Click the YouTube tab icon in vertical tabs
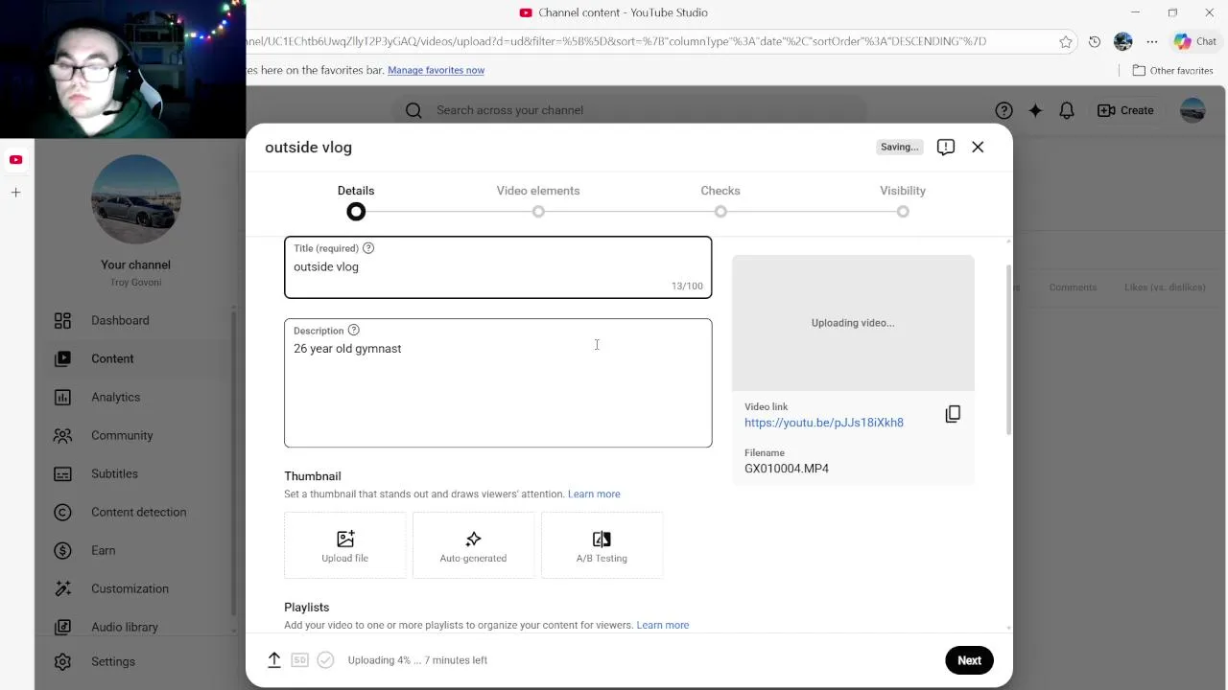1228x690 pixels. point(16,160)
